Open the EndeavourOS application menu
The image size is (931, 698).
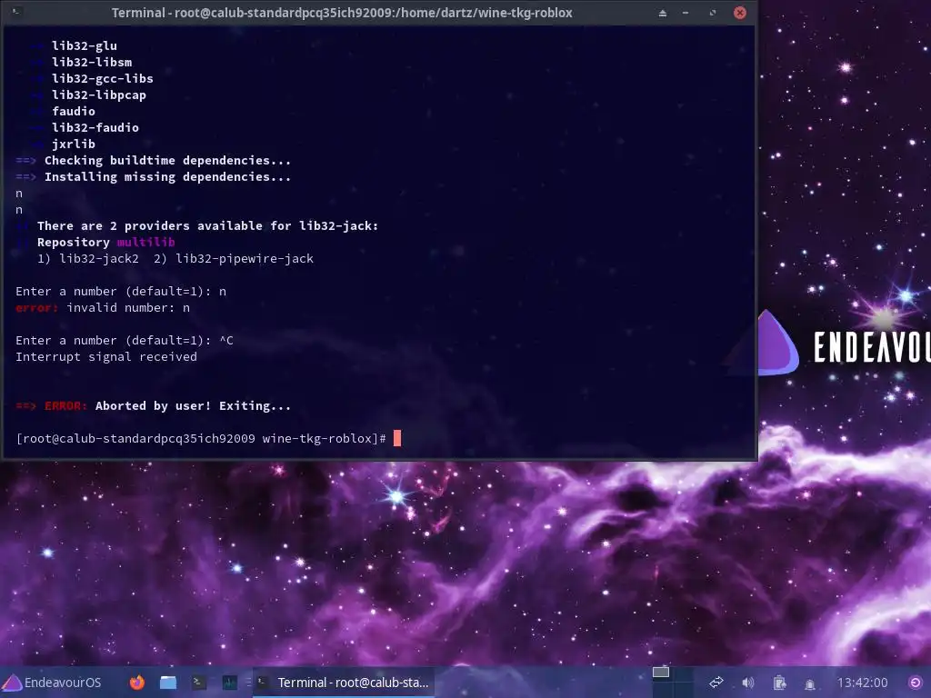pyautogui.click(x=52, y=683)
